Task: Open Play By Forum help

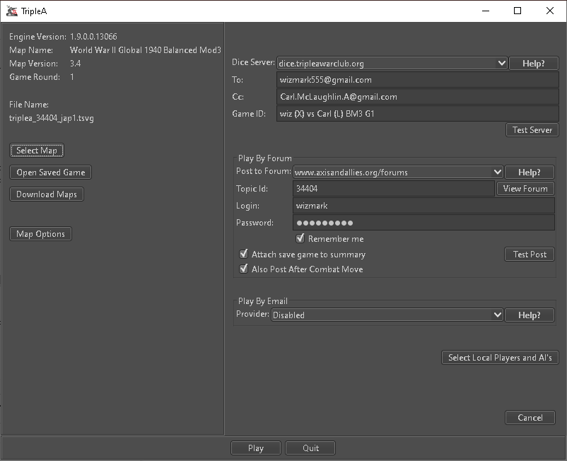Action: click(x=530, y=172)
